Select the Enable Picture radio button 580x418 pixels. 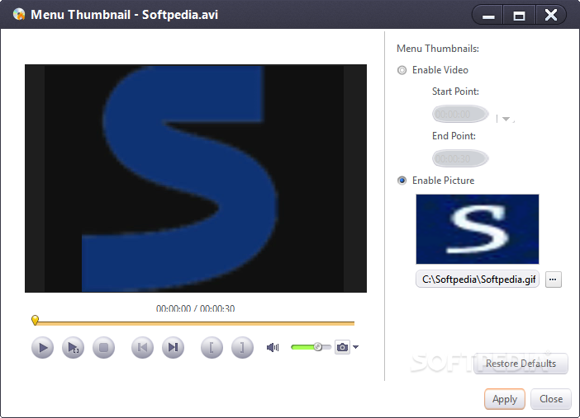pos(402,181)
